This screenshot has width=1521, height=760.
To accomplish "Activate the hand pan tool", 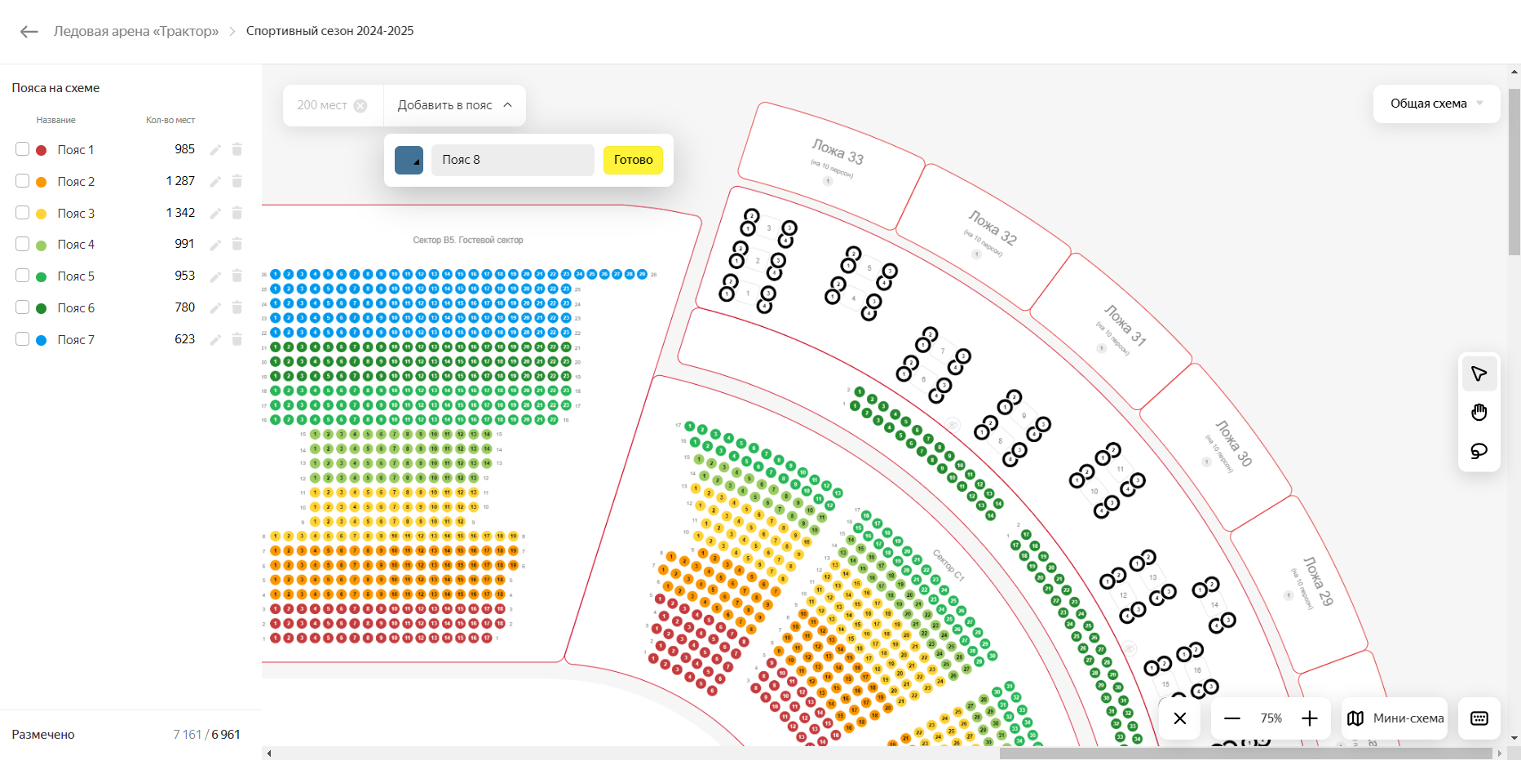I will 1479,413.
